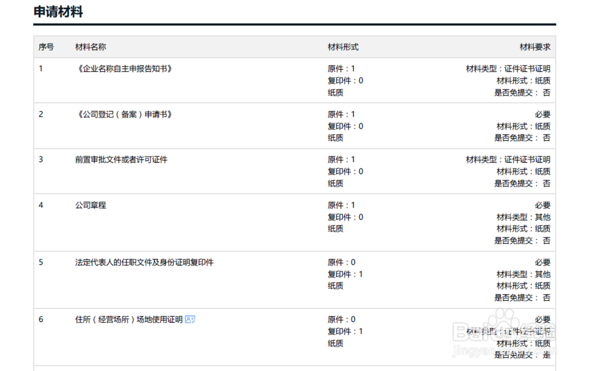
Task: Click 住所（经营场所）场地使用证明 material name
Action: pyautogui.click(x=129, y=320)
